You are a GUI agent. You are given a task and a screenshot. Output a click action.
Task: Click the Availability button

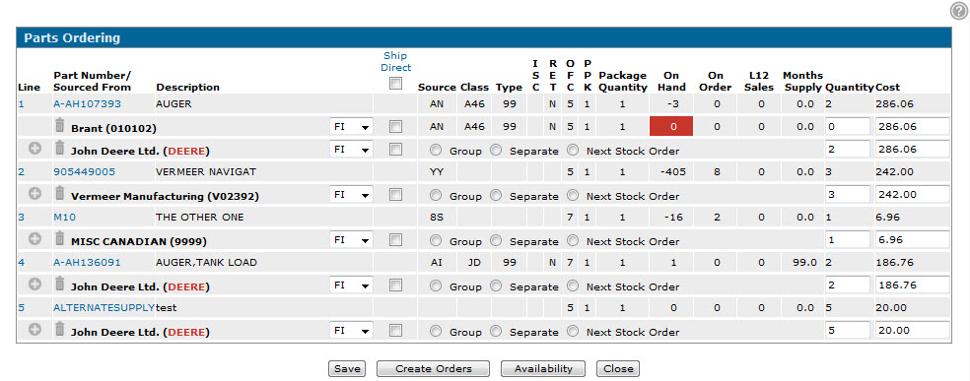543,368
